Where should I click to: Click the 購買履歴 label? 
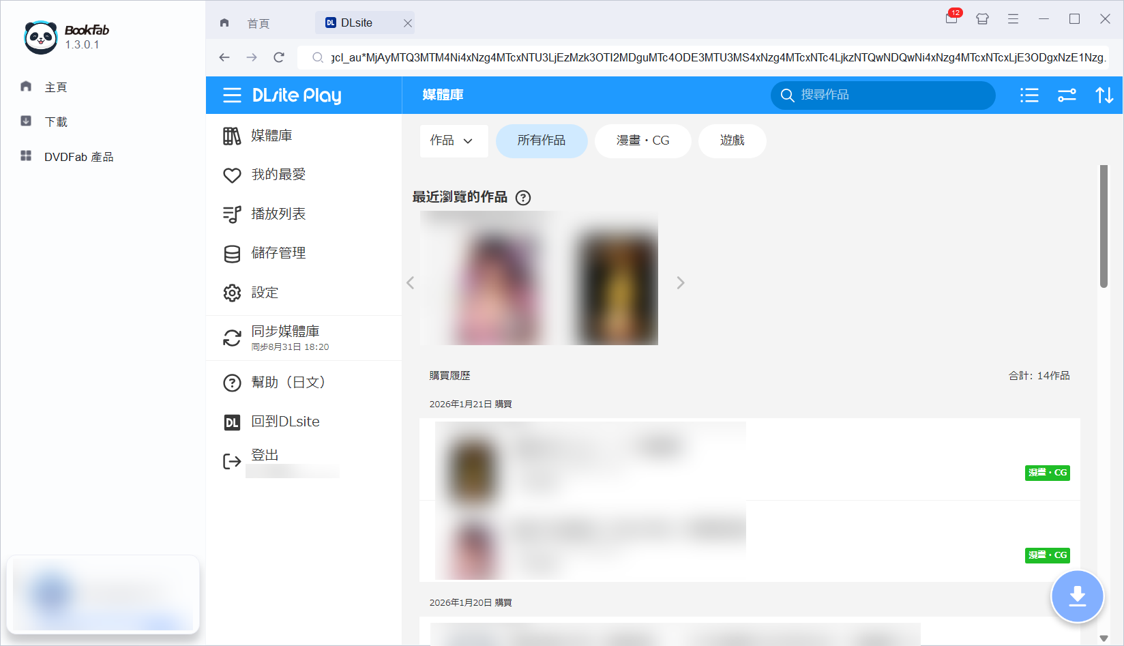[449, 376]
